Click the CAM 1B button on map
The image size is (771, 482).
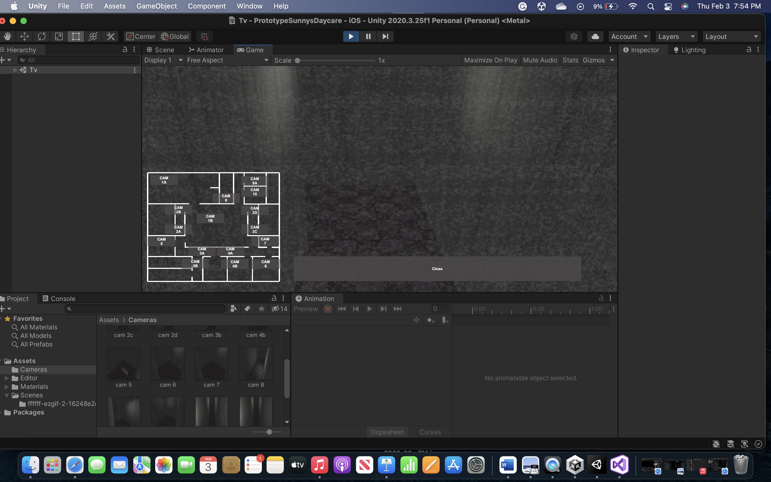(210, 218)
